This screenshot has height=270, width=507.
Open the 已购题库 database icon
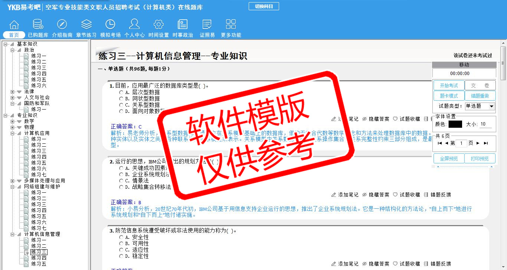click(38, 25)
